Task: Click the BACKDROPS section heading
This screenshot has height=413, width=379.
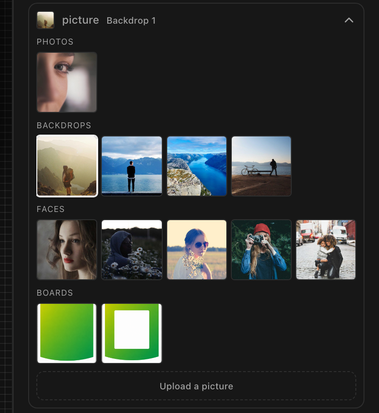Action: tap(64, 126)
